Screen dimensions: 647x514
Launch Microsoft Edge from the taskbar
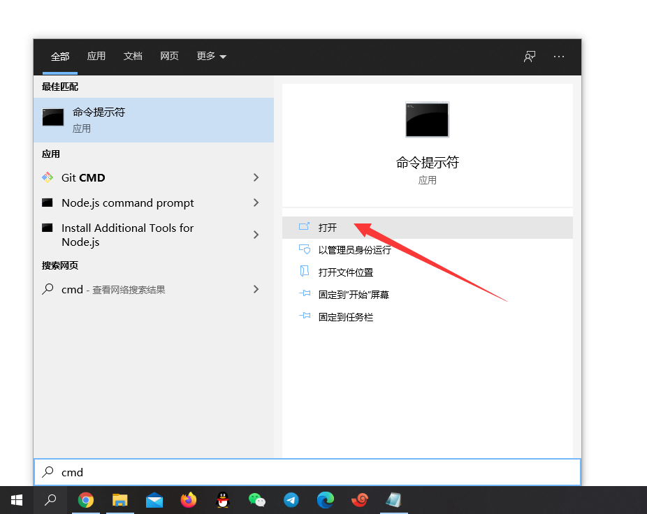(326, 500)
